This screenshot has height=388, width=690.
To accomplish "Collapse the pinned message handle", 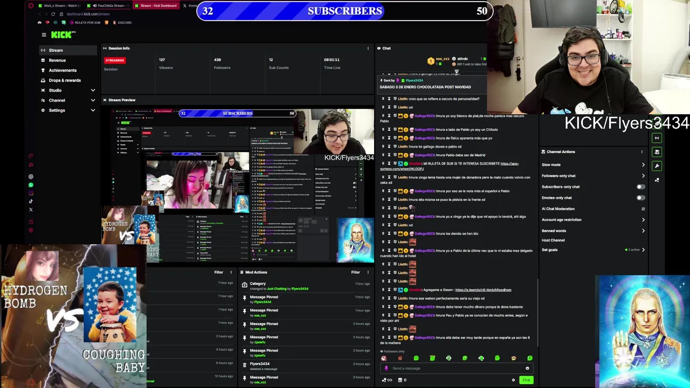I will coord(457,72).
